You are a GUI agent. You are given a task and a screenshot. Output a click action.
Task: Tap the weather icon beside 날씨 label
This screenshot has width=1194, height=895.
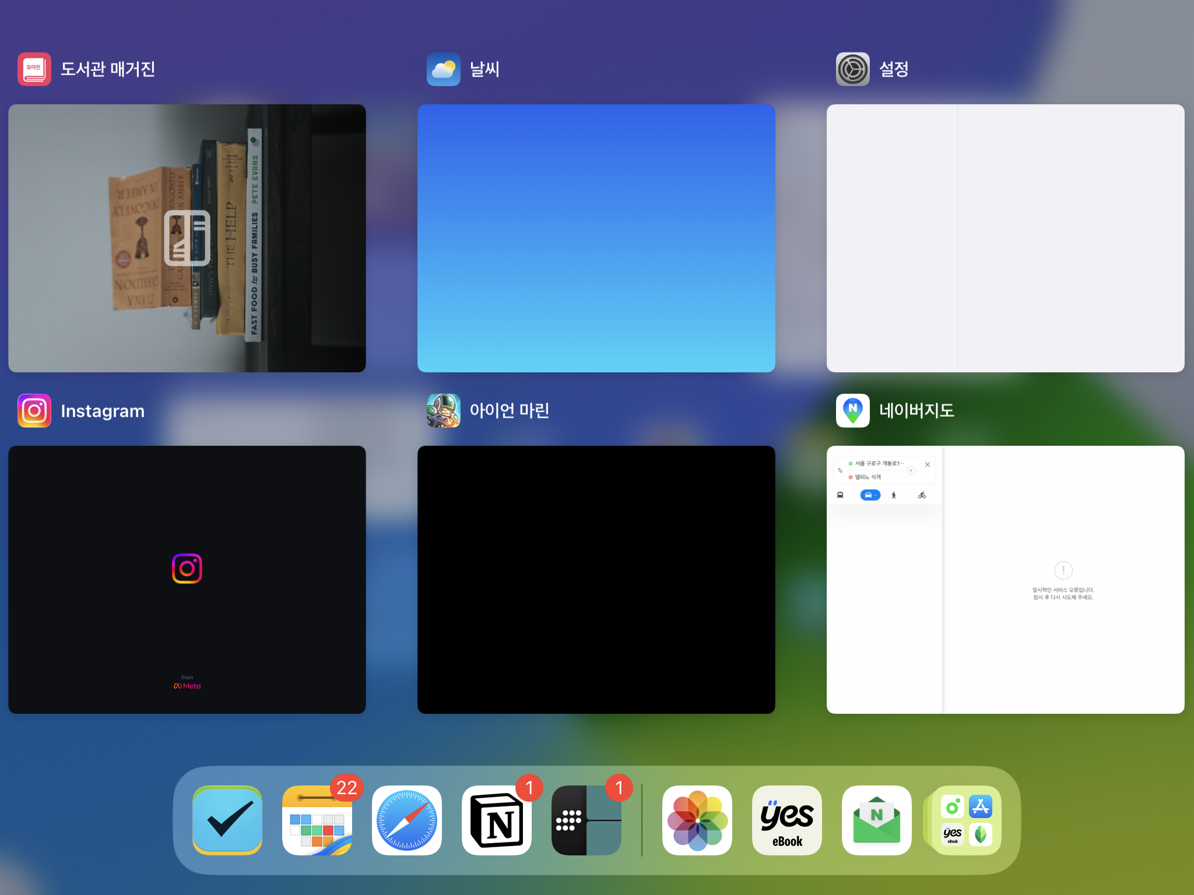[x=443, y=69]
